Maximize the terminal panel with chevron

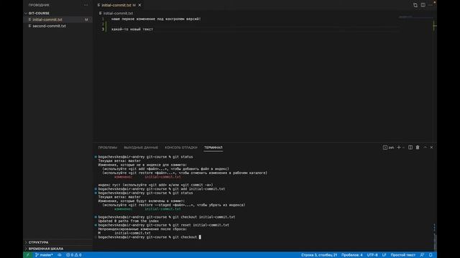tap(425, 148)
